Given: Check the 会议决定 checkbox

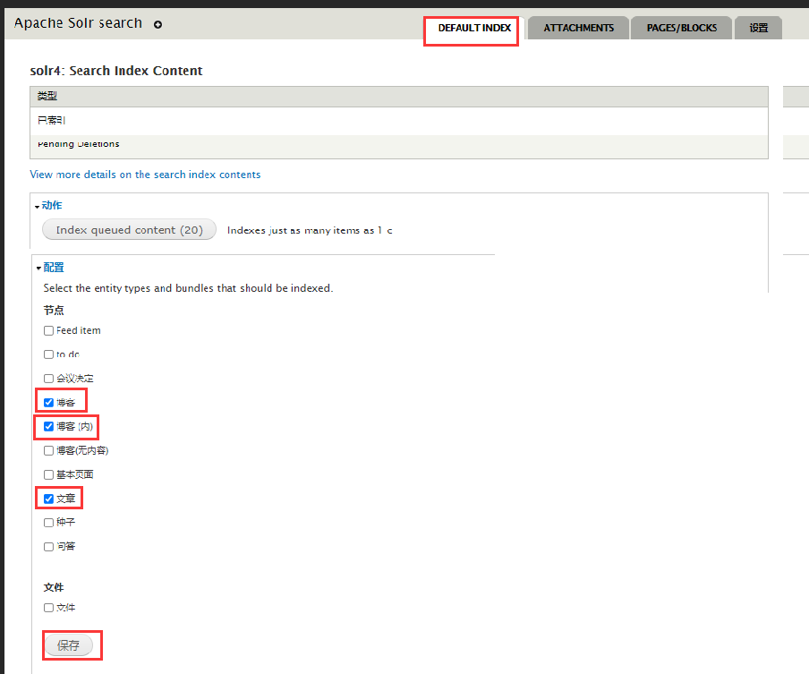Looking at the screenshot, I should click(48, 379).
